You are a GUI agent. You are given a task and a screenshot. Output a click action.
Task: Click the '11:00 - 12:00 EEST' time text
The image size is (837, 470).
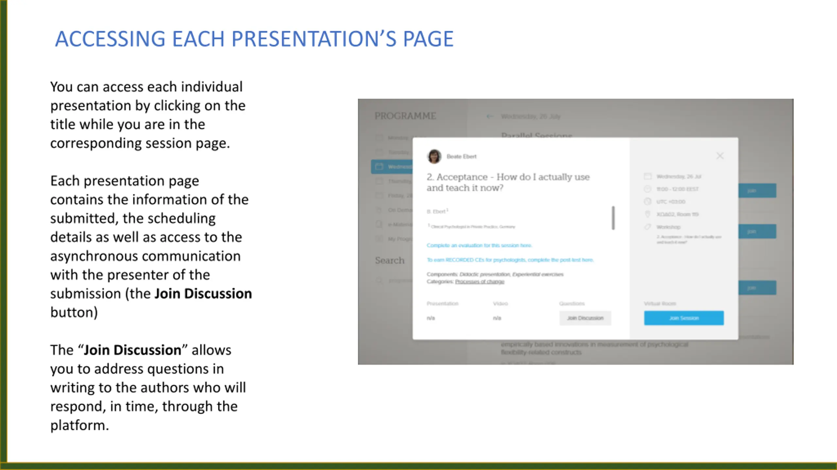pyautogui.click(x=677, y=189)
